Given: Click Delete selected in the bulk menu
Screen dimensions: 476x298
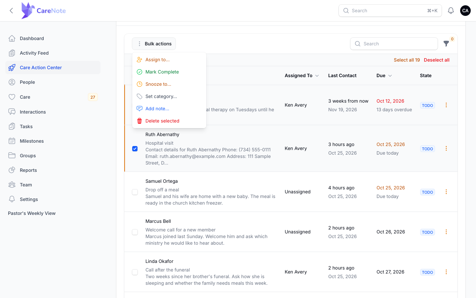Looking at the screenshot, I should [x=169, y=121].
